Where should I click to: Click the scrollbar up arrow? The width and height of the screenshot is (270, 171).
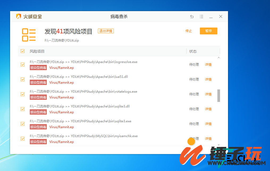click(219, 58)
